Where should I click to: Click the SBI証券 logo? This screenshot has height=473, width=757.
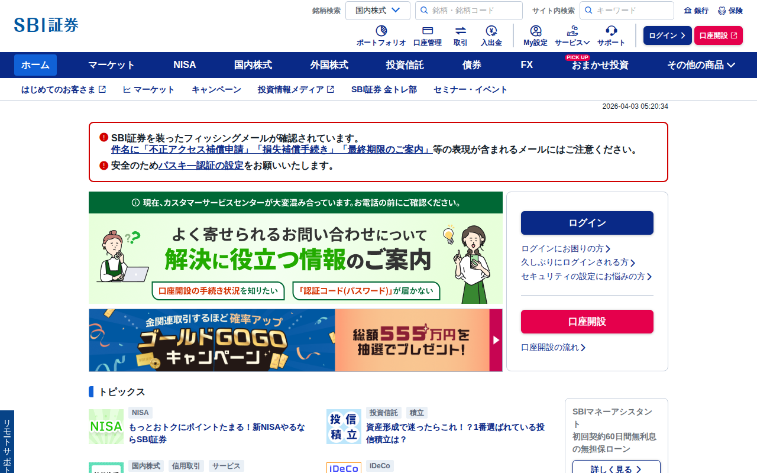46,25
